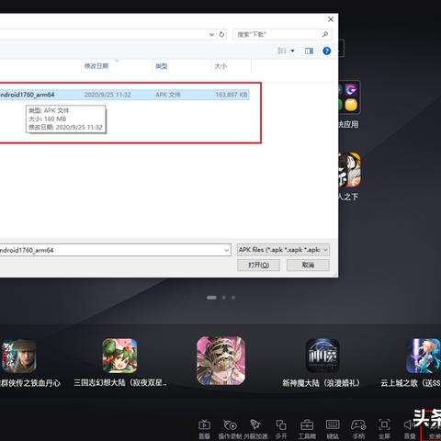This screenshot has width=441, height=441.
Task: Sort files by 类型 column header
Action: [161, 66]
